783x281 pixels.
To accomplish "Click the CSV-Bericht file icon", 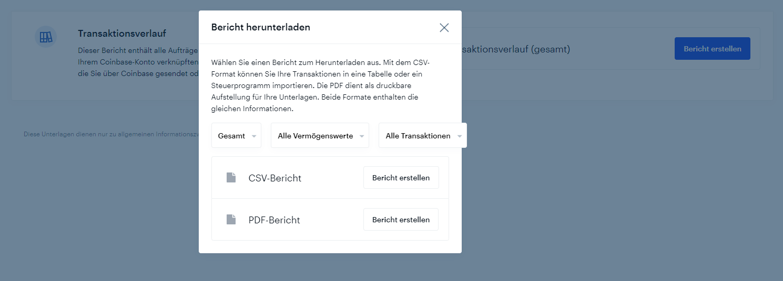I will click(x=231, y=178).
